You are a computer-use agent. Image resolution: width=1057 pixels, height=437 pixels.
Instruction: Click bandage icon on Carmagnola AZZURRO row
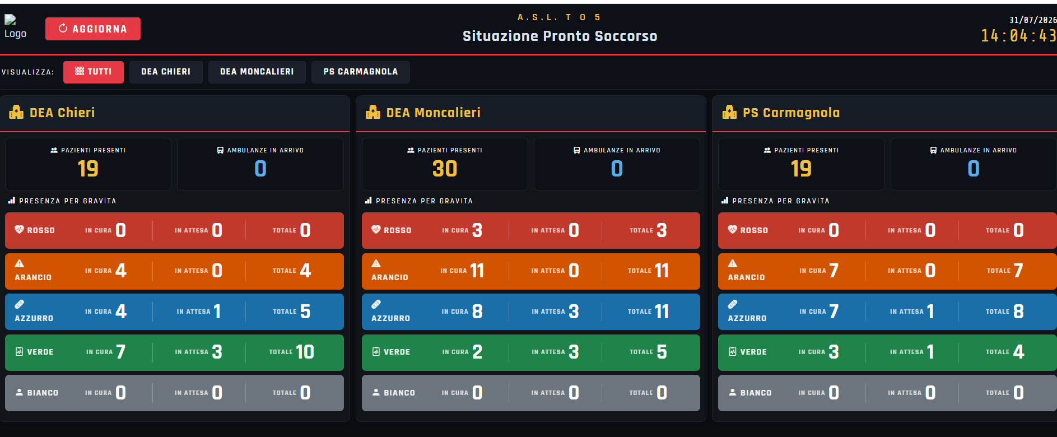click(733, 304)
